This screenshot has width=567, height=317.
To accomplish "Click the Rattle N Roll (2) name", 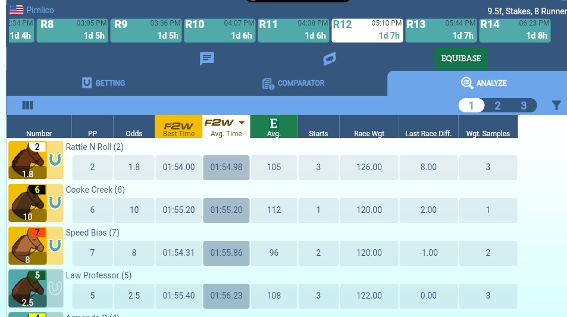I will (x=95, y=147).
